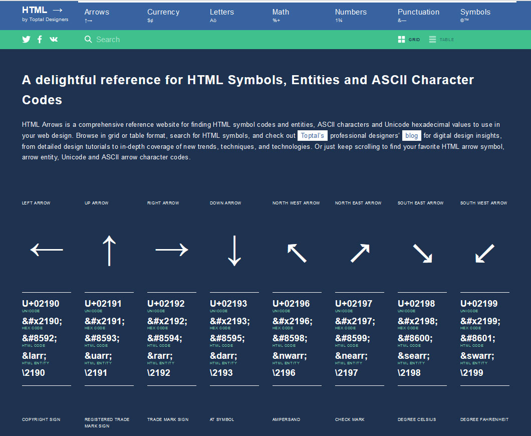Click the Toptal's link in the intro text
Viewport: 531px width, 436px height.
click(312, 135)
